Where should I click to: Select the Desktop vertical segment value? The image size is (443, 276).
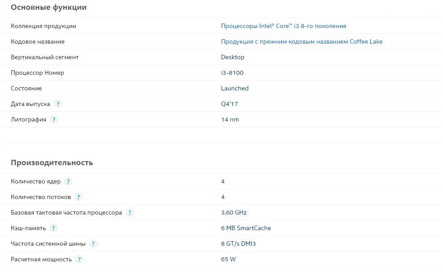pos(233,57)
